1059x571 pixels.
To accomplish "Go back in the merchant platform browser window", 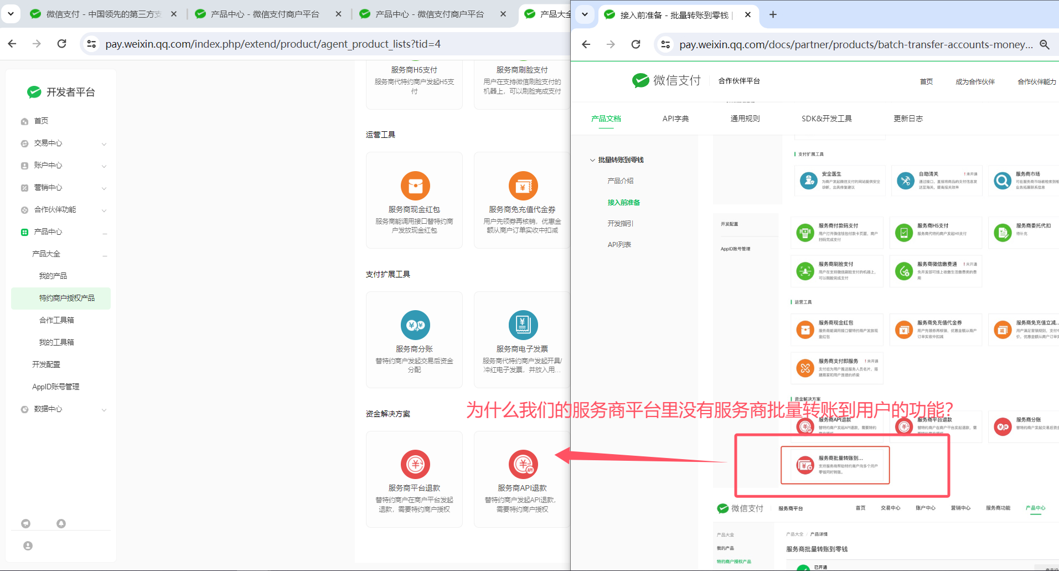I will (12, 44).
